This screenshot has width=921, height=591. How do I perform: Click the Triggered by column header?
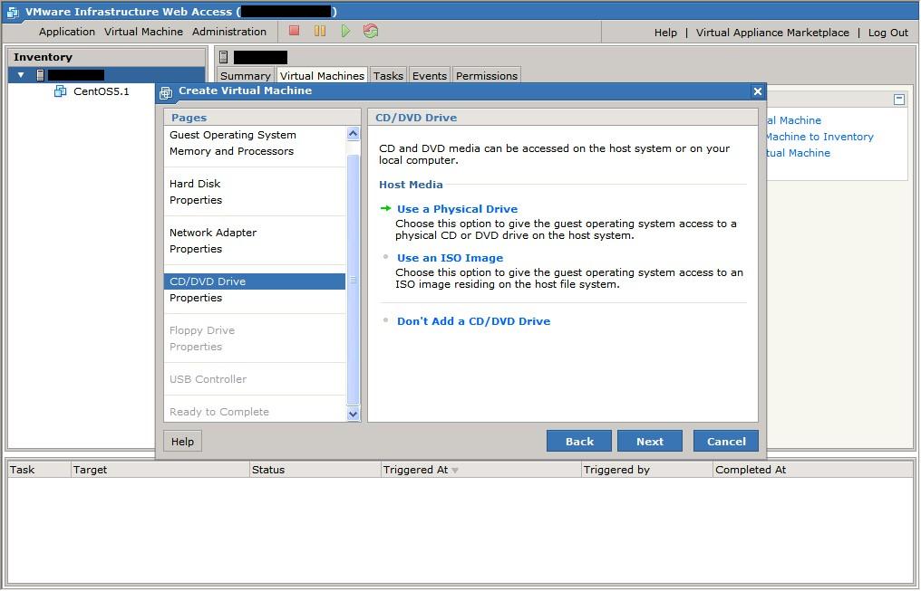646,470
